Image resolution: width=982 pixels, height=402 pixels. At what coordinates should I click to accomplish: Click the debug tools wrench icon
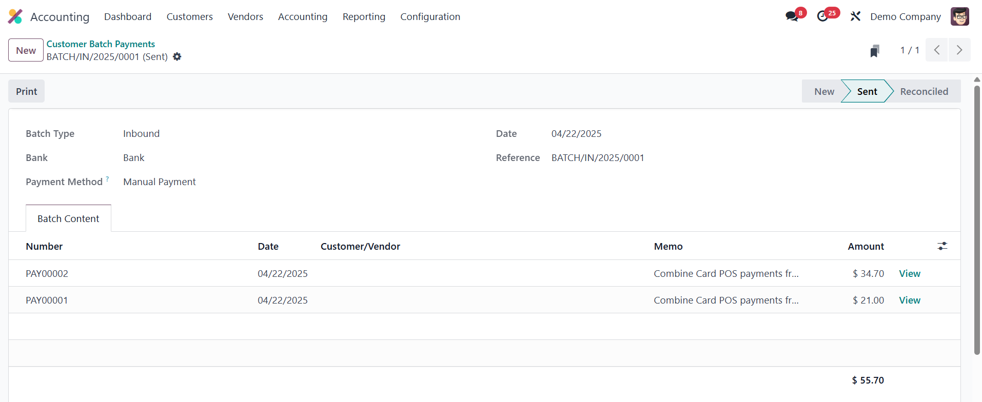(855, 16)
